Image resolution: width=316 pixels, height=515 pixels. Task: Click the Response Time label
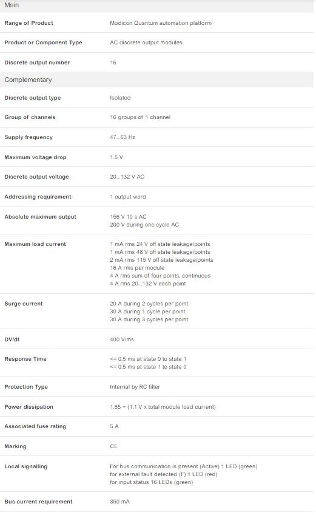pos(25,359)
